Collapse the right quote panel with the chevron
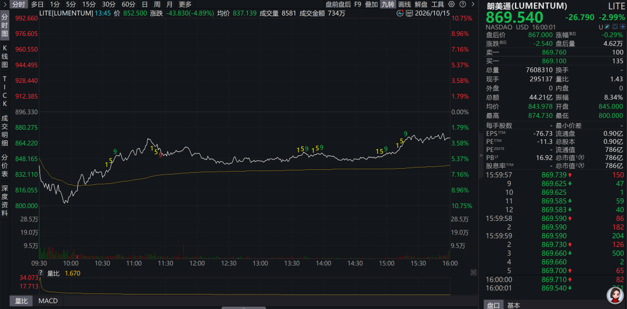This screenshot has width=627, height=309. pyautogui.click(x=481, y=156)
